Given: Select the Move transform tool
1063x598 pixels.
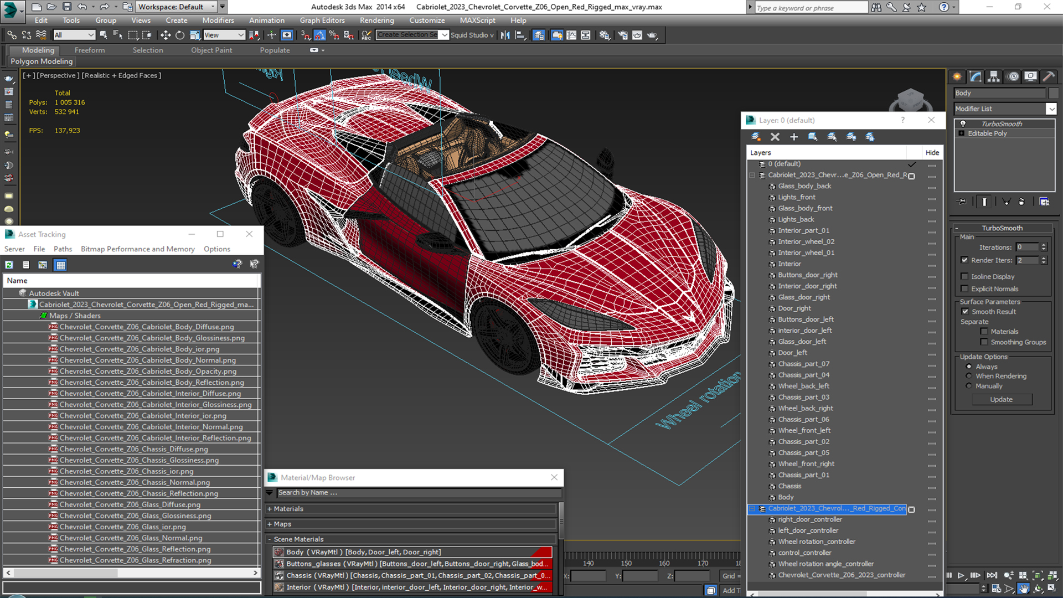Looking at the screenshot, I should tap(165, 35).
